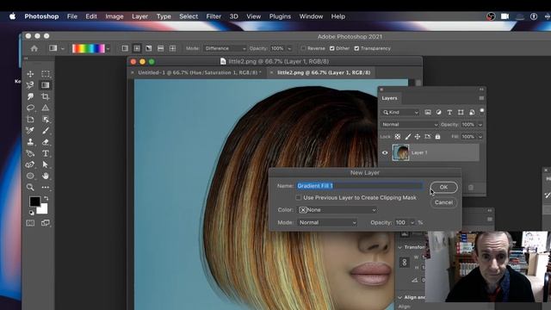Image resolution: width=551 pixels, height=310 pixels.
Task: Confirm New Layer dialog with OK
Action: coord(443,188)
